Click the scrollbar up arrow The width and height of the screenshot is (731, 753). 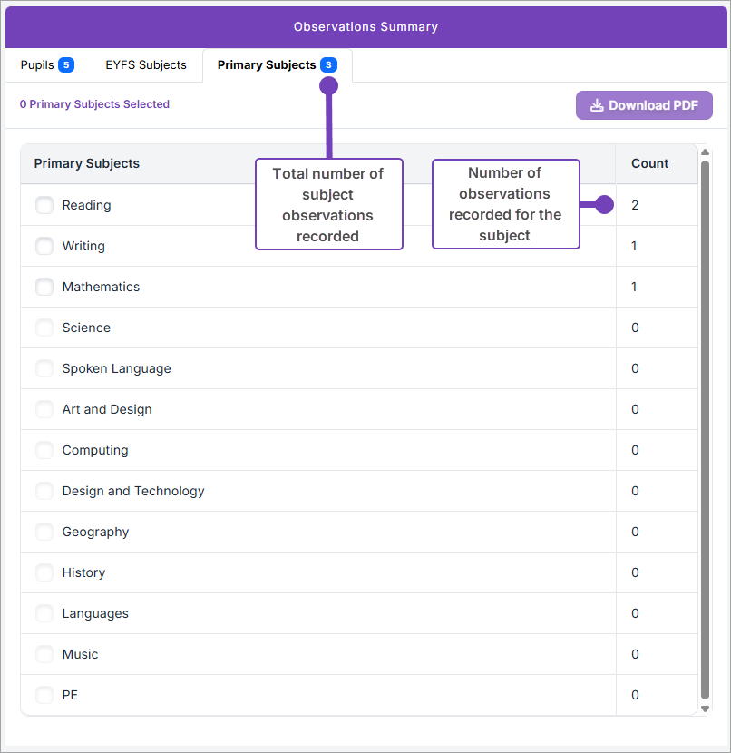pyautogui.click(x=705, y=152)
